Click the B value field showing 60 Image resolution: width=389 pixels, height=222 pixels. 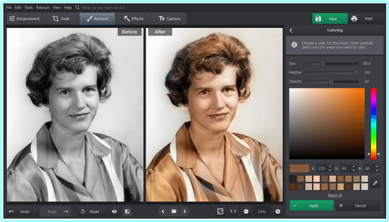pos(369,168)
